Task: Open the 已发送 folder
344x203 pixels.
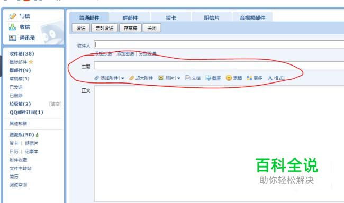Action: point(16,87)
